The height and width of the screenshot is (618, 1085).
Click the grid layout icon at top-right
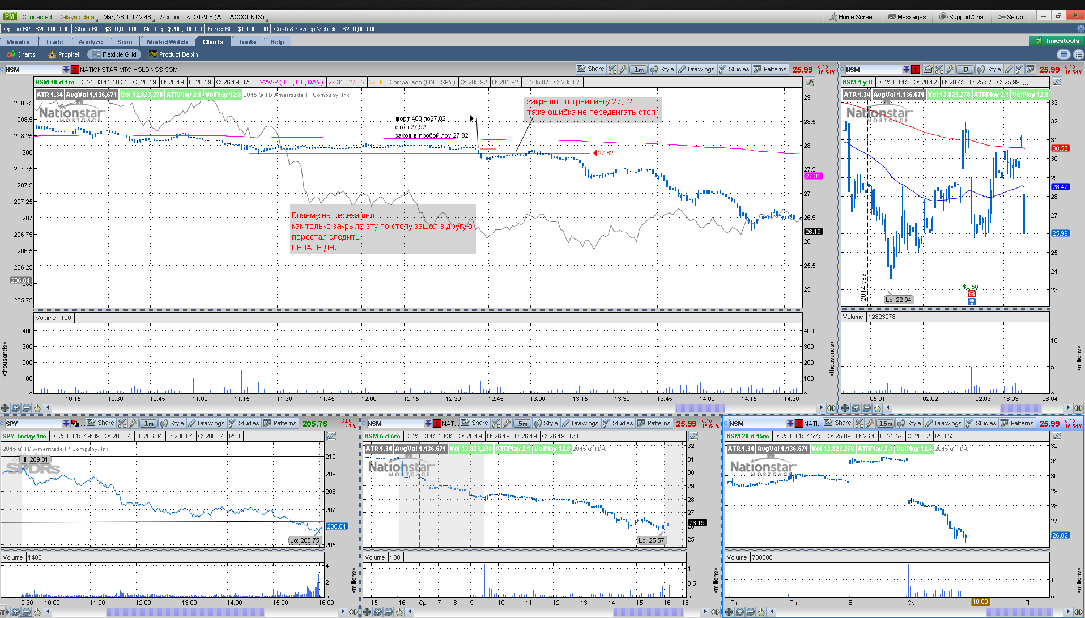[1063, 54]
